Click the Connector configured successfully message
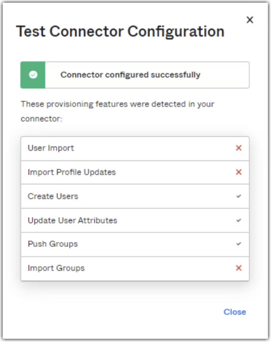The height and width of the screenshot is (342, 271). (x=130, y=75)
